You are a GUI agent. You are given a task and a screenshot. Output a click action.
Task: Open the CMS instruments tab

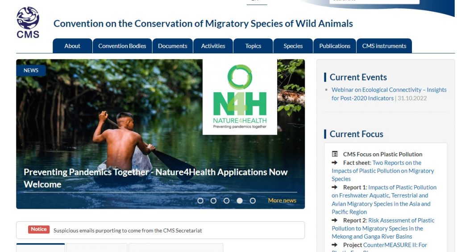[384, 46]
